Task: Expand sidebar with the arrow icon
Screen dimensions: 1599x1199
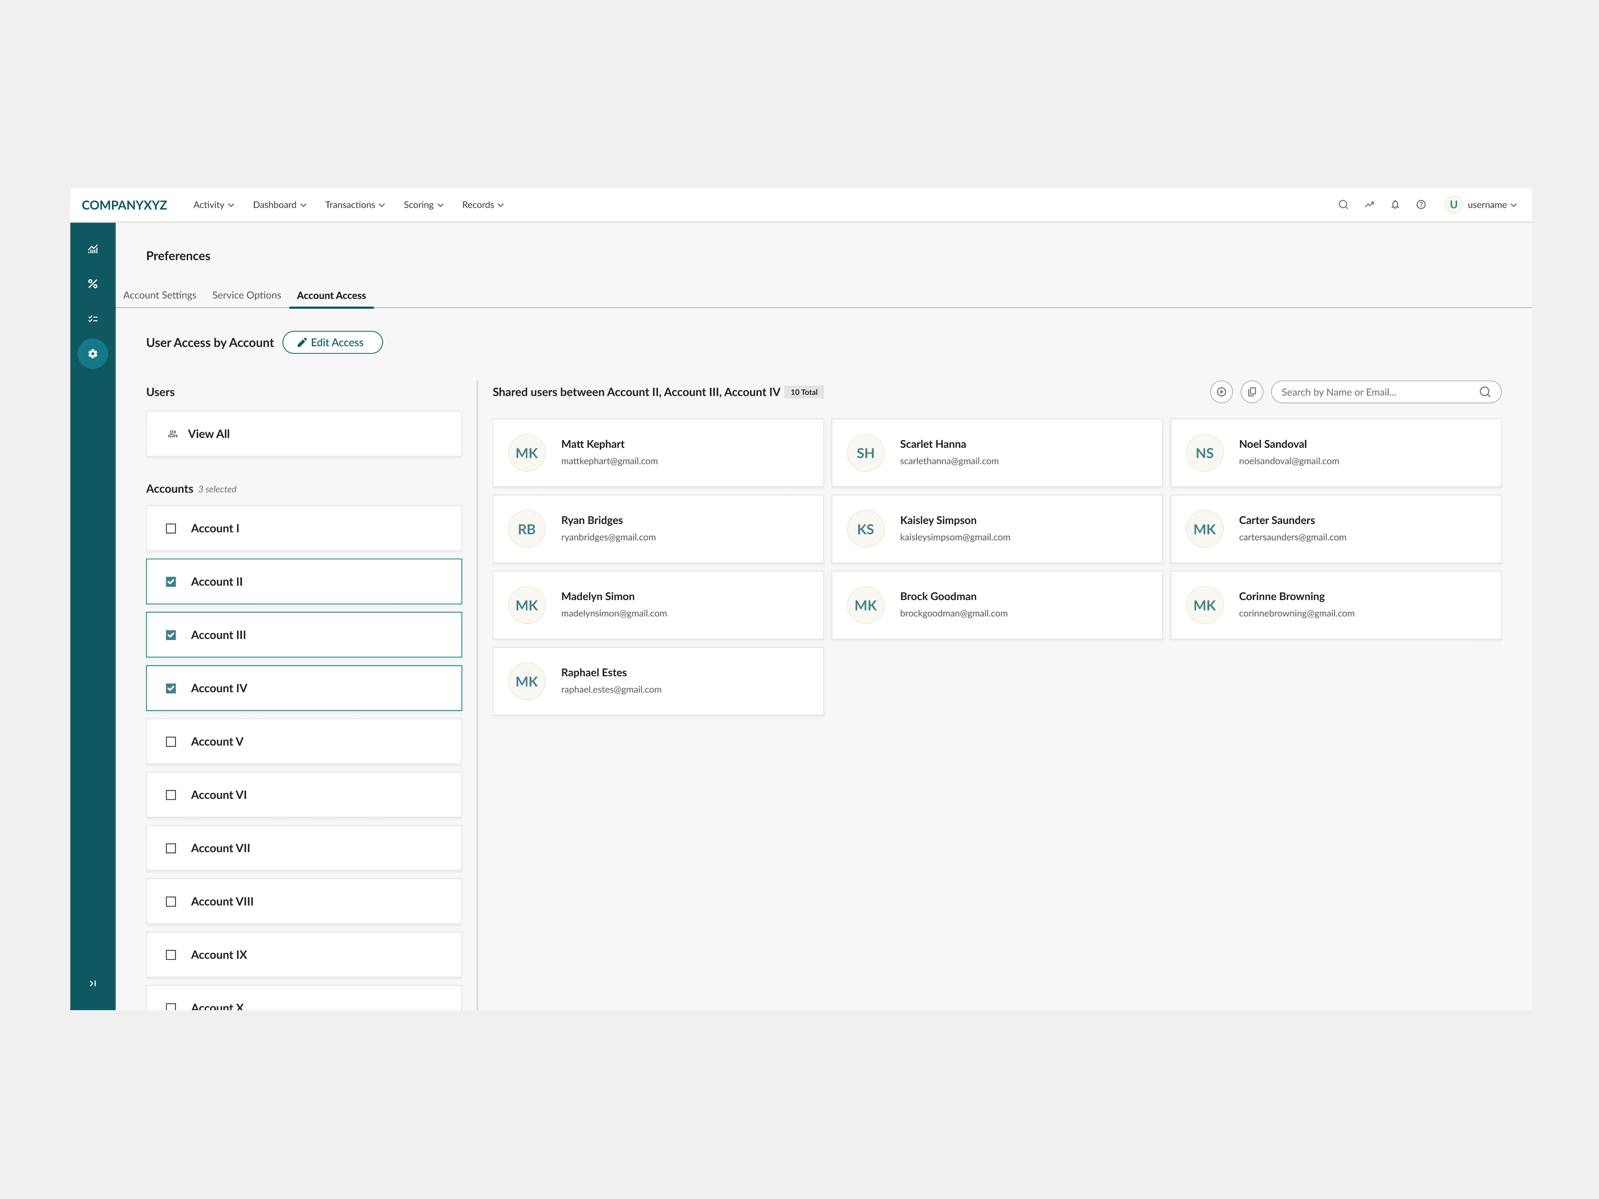Action: click(93, 984)
